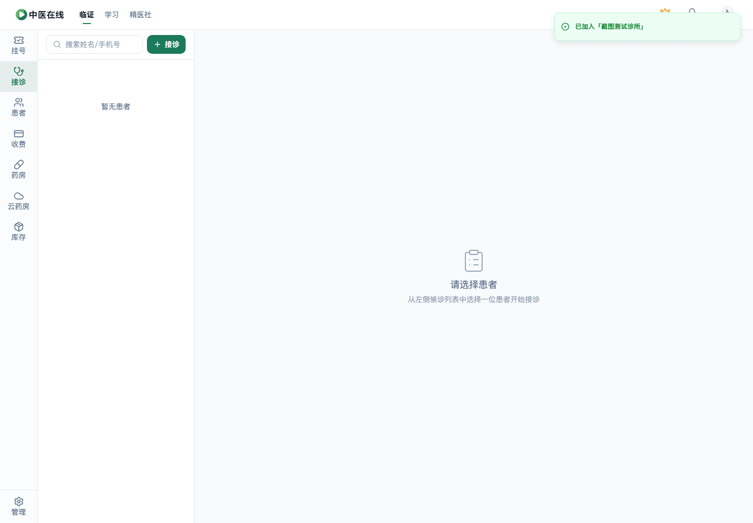753x523 pixels.
Task: Switch to the 学习 tab
Action: pyautogui.click(x=112, y=15)
